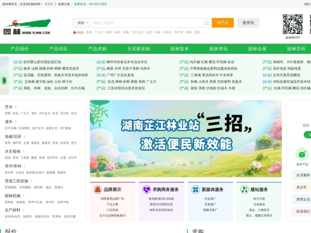Click the camera image-search icon in search box
The height and width of the screenshot is (233, 311).
[207, 23]
